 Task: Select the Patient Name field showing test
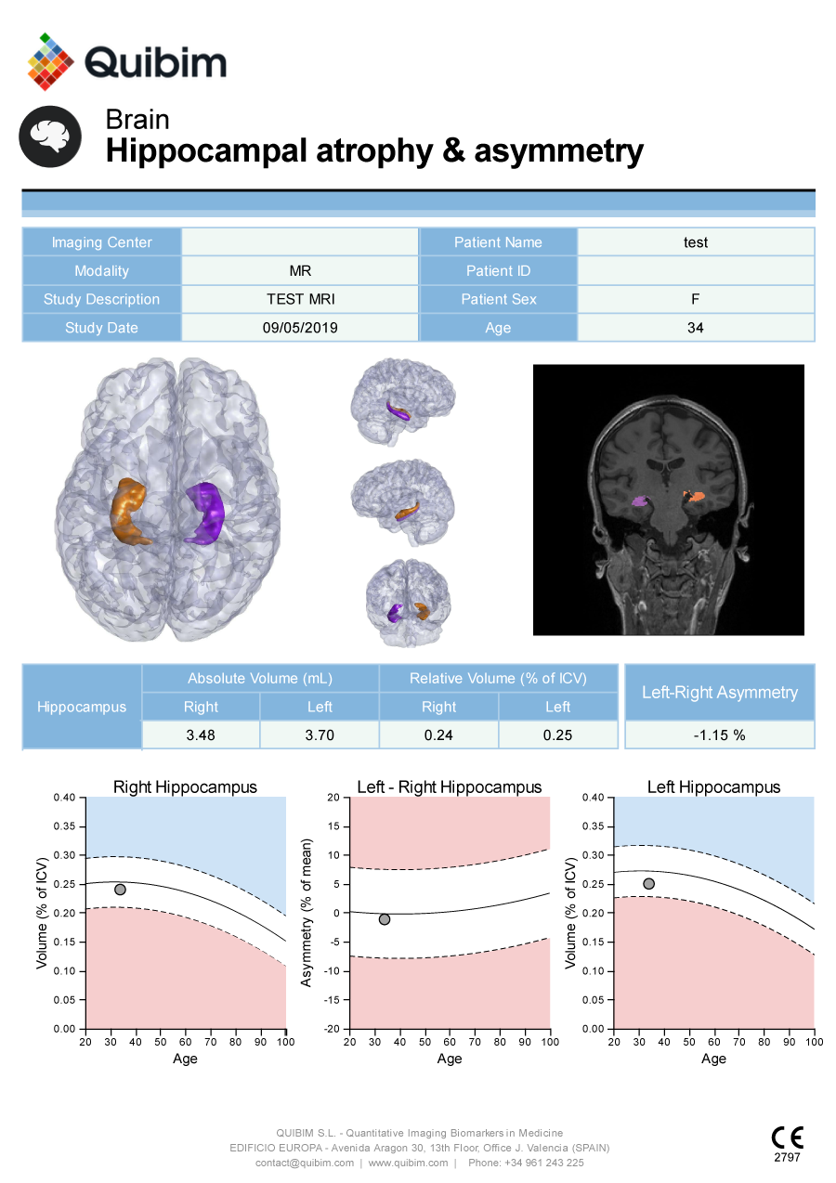coord(696,242)
